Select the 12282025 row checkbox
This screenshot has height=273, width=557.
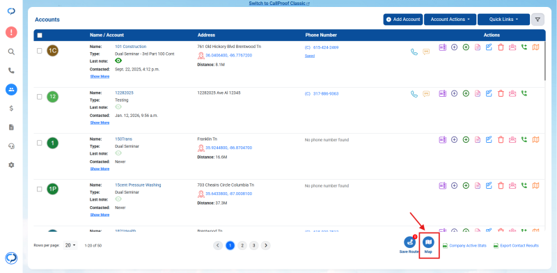[40, 97]
